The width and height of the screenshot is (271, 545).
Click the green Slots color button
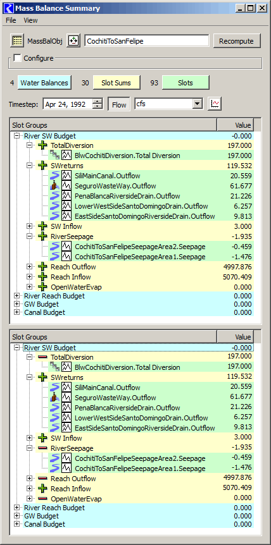pyautogui.click(x=186, y=83)
